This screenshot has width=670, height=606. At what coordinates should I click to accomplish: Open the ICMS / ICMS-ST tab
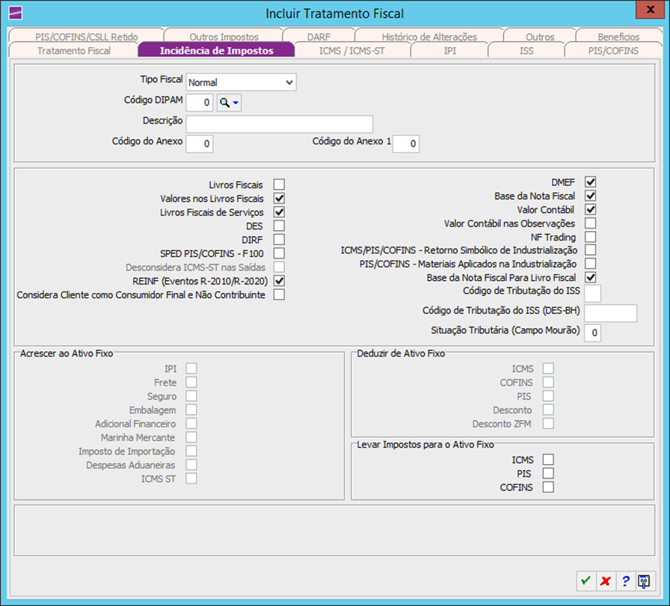pos(352,50)
